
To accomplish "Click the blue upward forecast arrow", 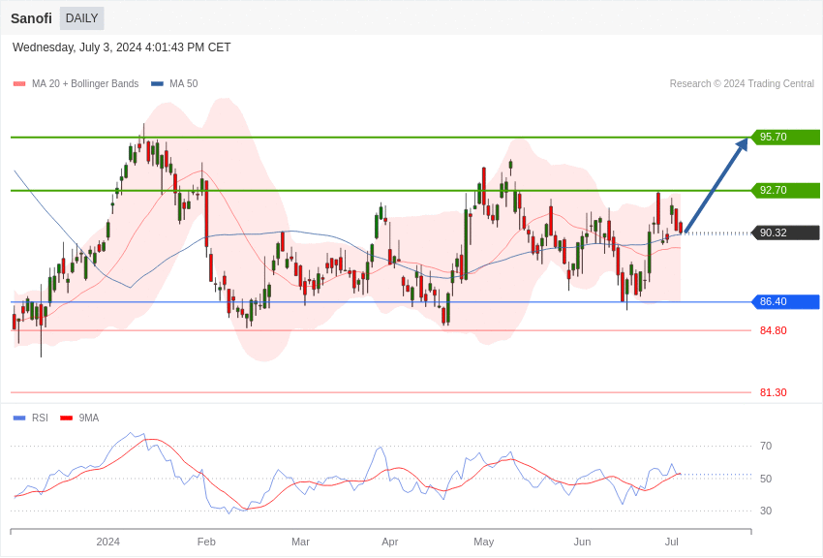I will [716, 186].
